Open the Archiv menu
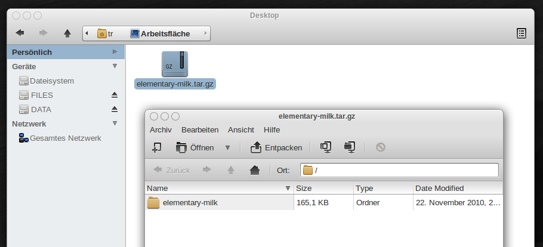 [x=161, y=130]
